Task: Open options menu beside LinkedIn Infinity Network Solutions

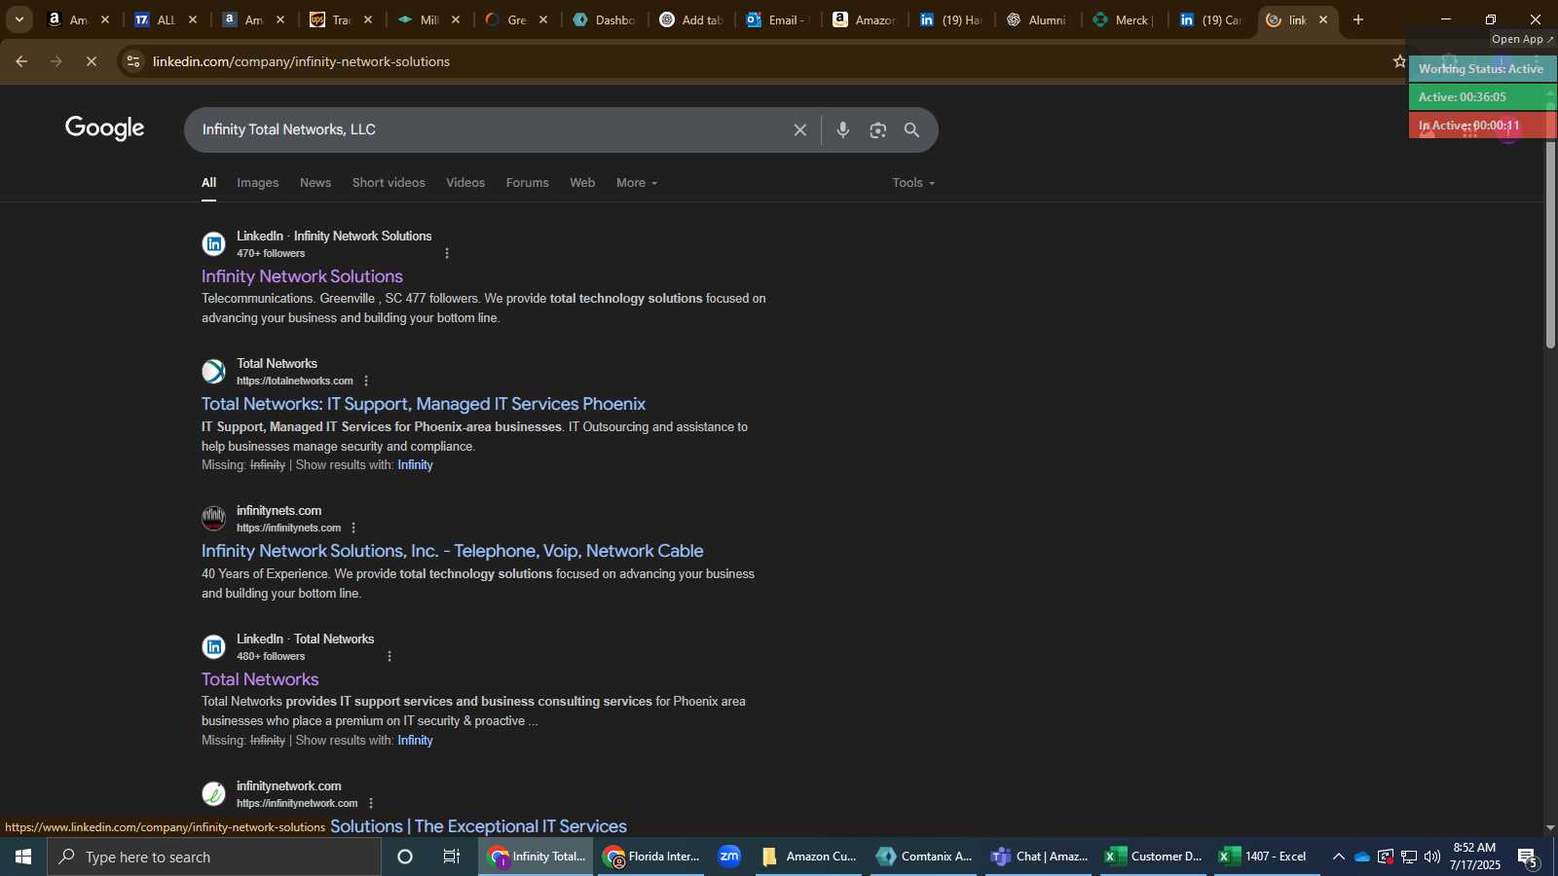Action: tap(447, 253)
